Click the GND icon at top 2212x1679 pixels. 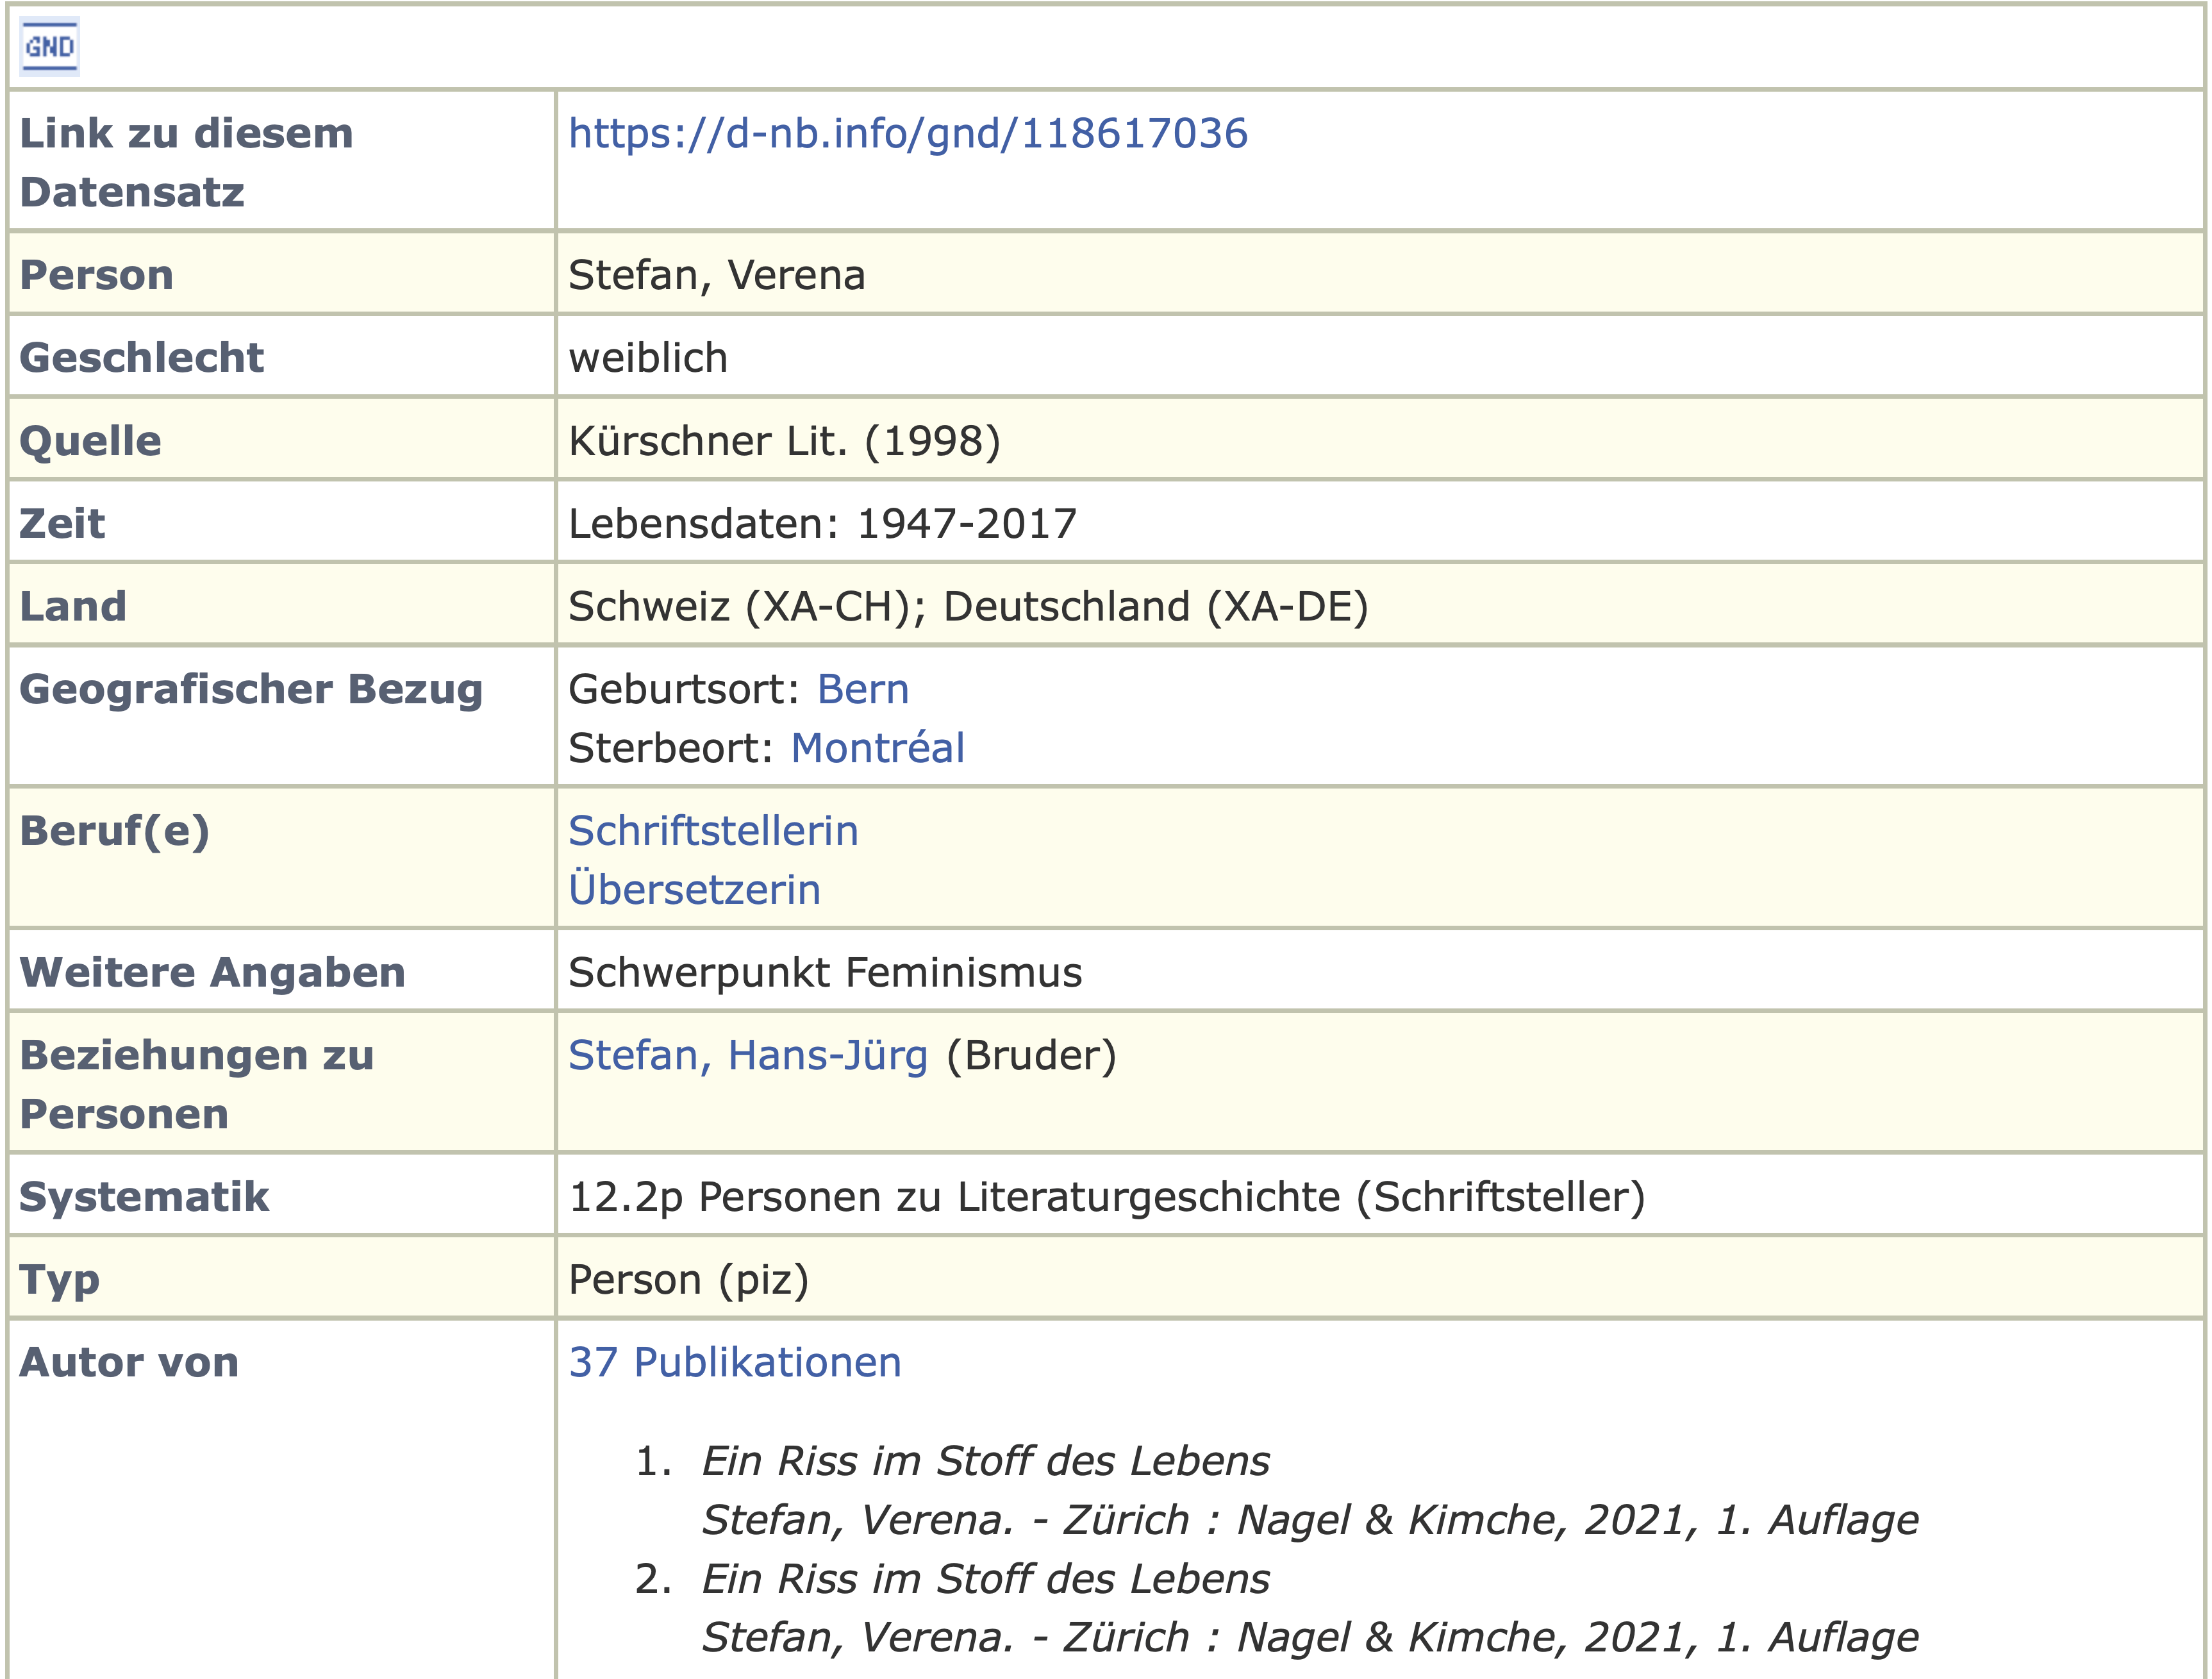coord(49,47)
